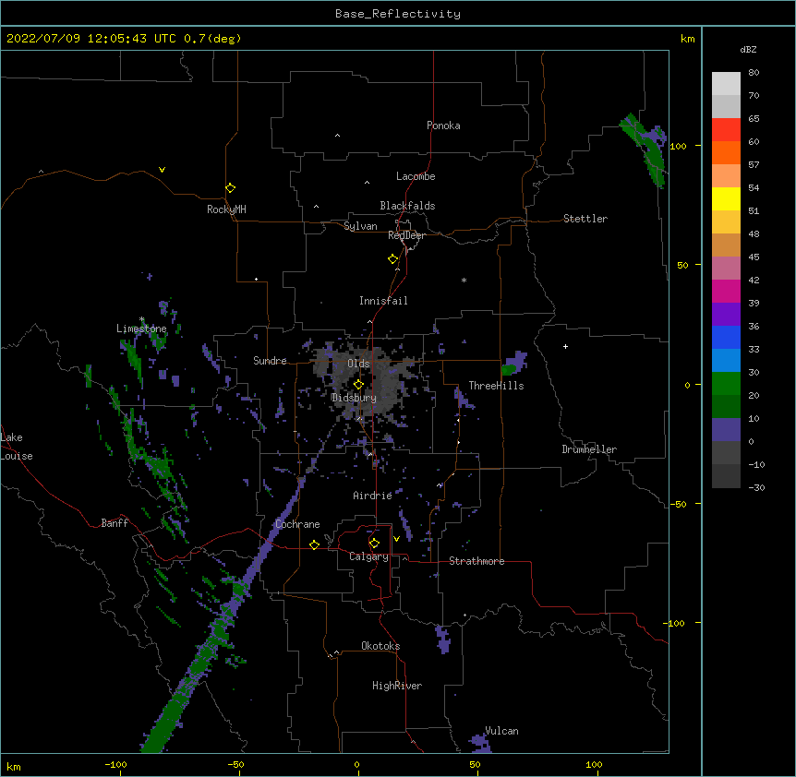Click the yellow diamond marker above RockyMH
796x777 pixels.
[230, 188]
